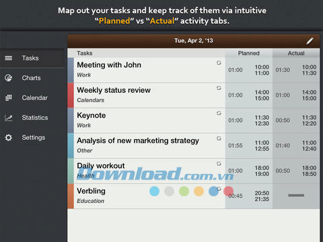This screenshot has width=323, height=242.
Task: Select the gray color dot
Action: tap(169, 191)
